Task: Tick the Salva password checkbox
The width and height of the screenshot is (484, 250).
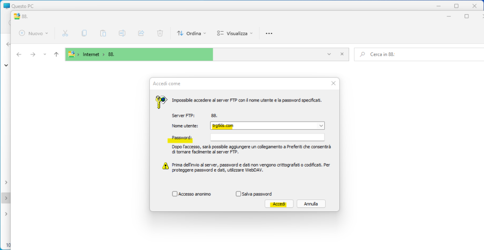Action: point(239,194)
